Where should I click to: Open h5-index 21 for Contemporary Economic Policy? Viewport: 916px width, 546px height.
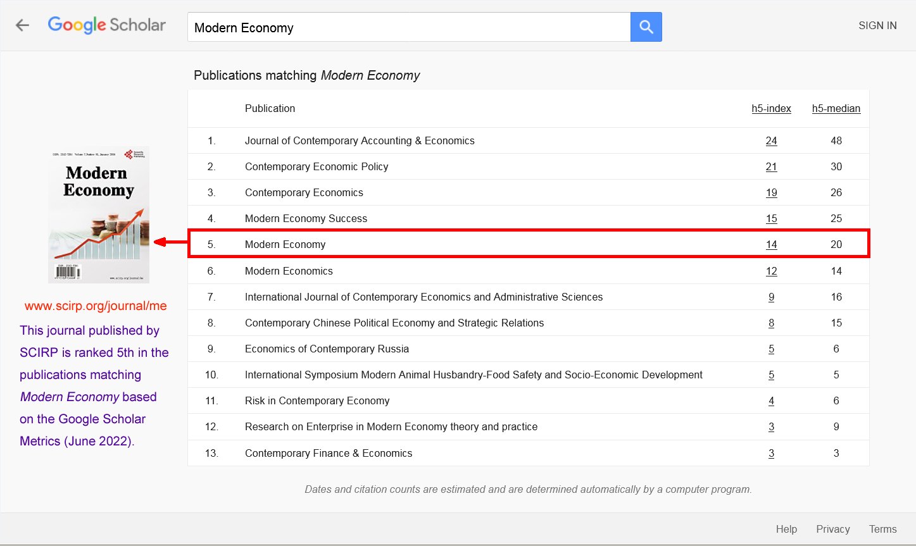click(771, 167)
